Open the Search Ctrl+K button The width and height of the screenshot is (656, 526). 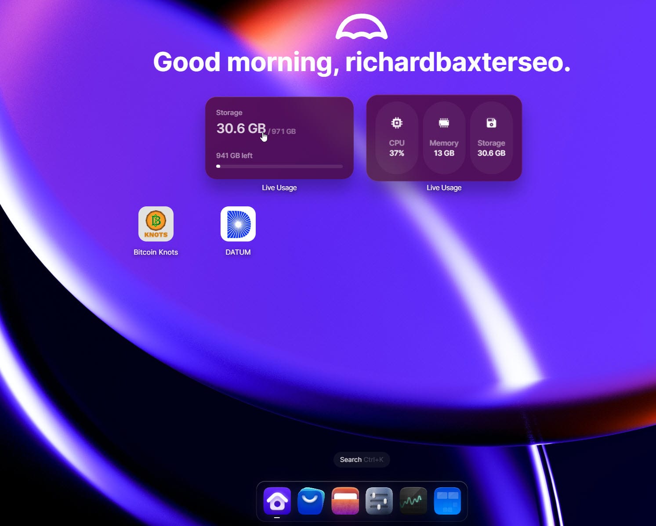361,460
